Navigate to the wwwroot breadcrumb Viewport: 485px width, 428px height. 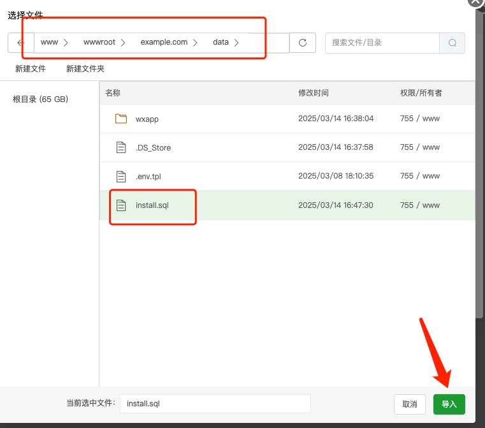99,42
